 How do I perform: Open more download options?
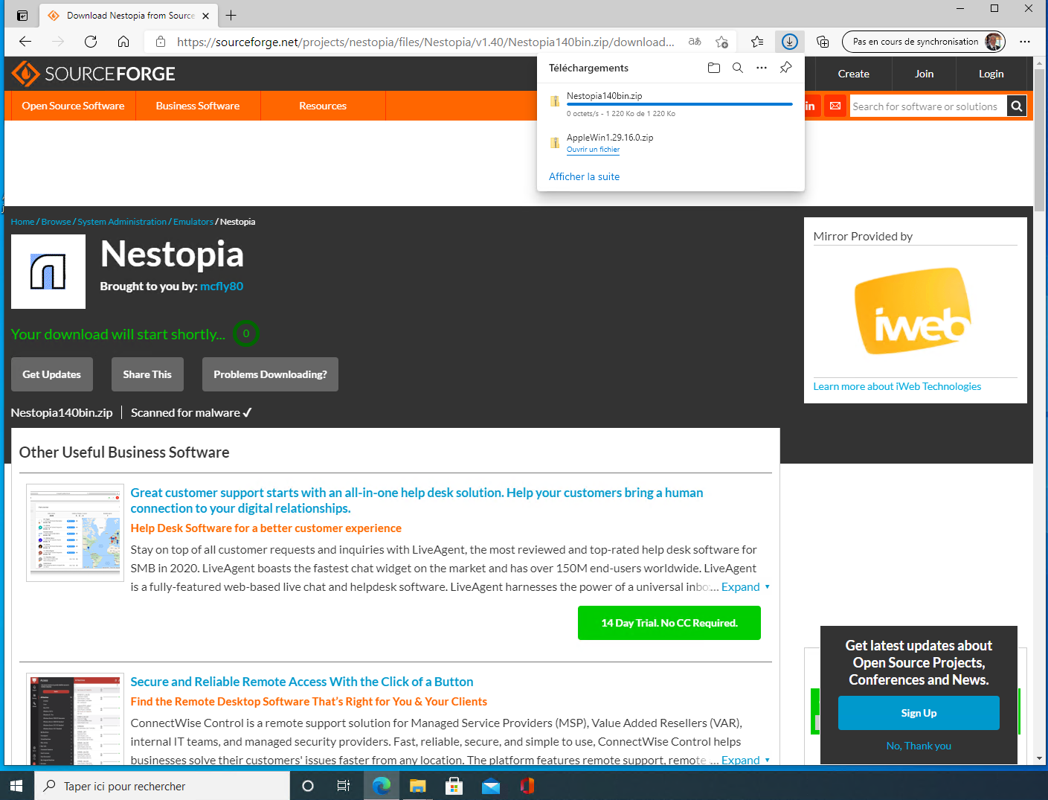(762, 68)
